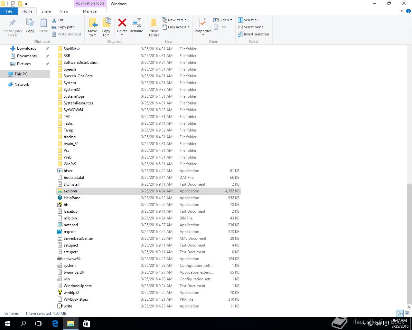Open Pictures in the navigation pane
The width and height of the screenshot is (412, 330).
point(24,64)
